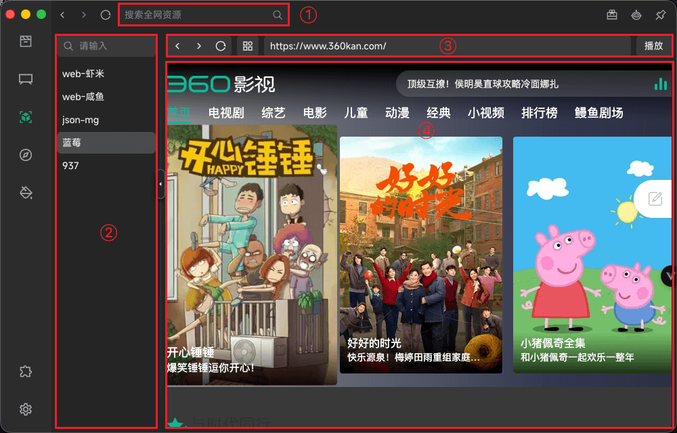
Task: Collapse the source list side panel
Action: 160,184
